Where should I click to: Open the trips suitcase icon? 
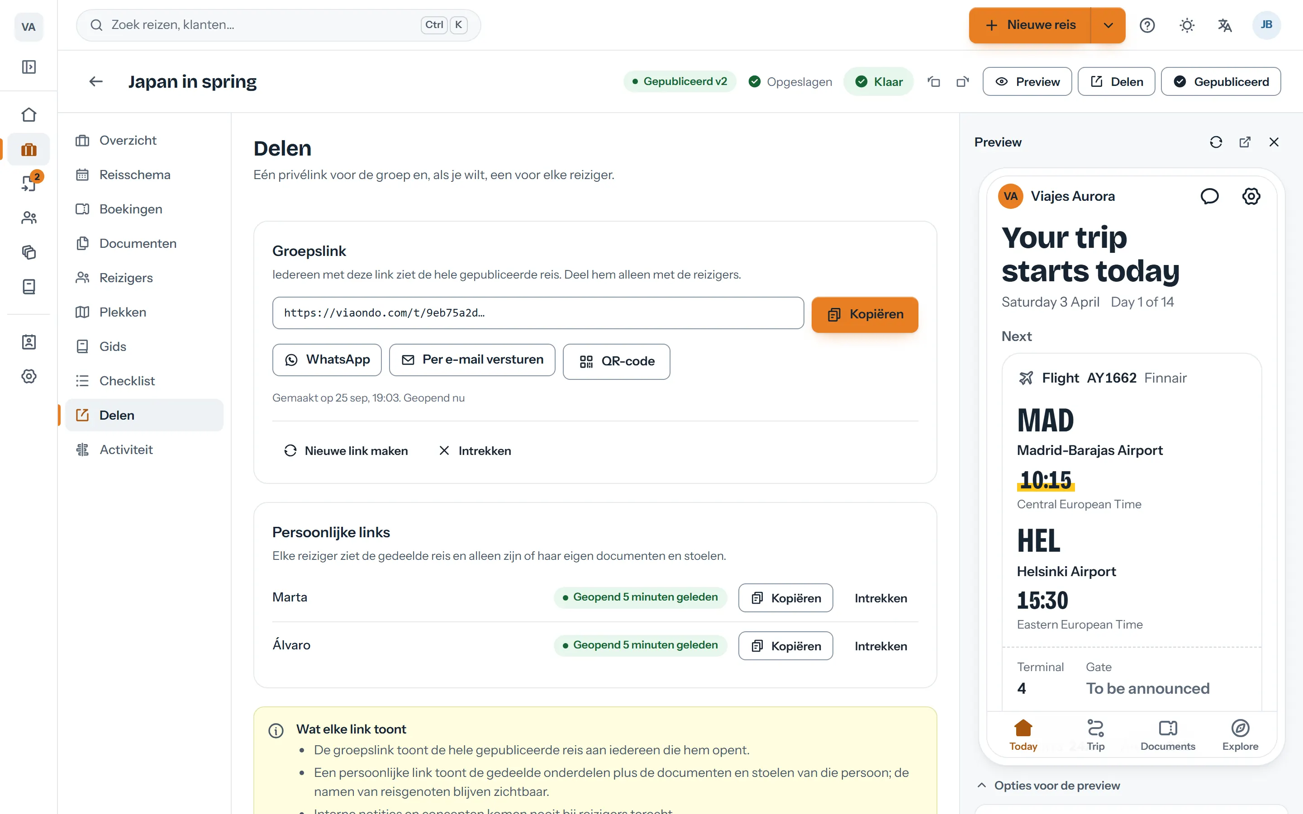29,149
